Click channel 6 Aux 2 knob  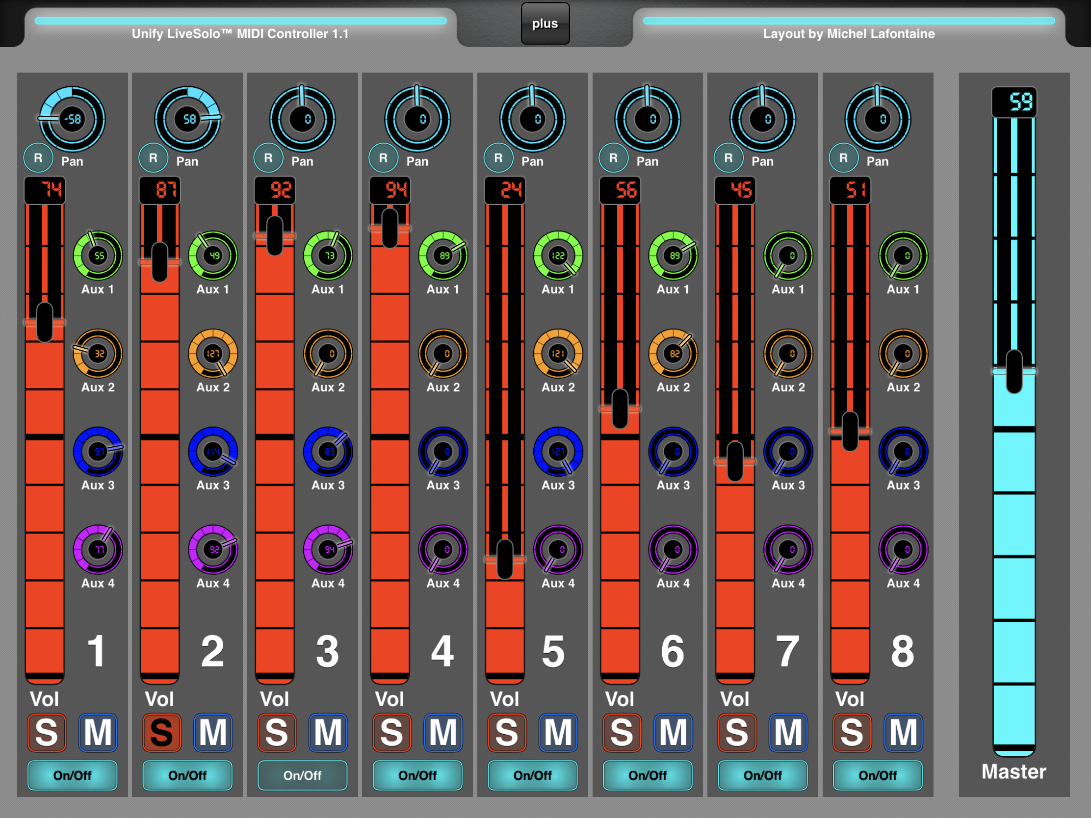[x=673, y=354]
